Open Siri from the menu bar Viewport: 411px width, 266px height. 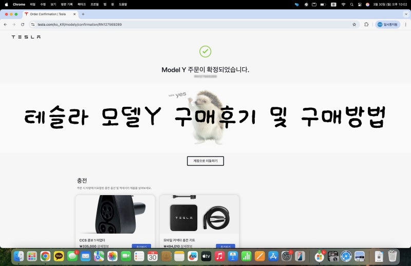367,5
